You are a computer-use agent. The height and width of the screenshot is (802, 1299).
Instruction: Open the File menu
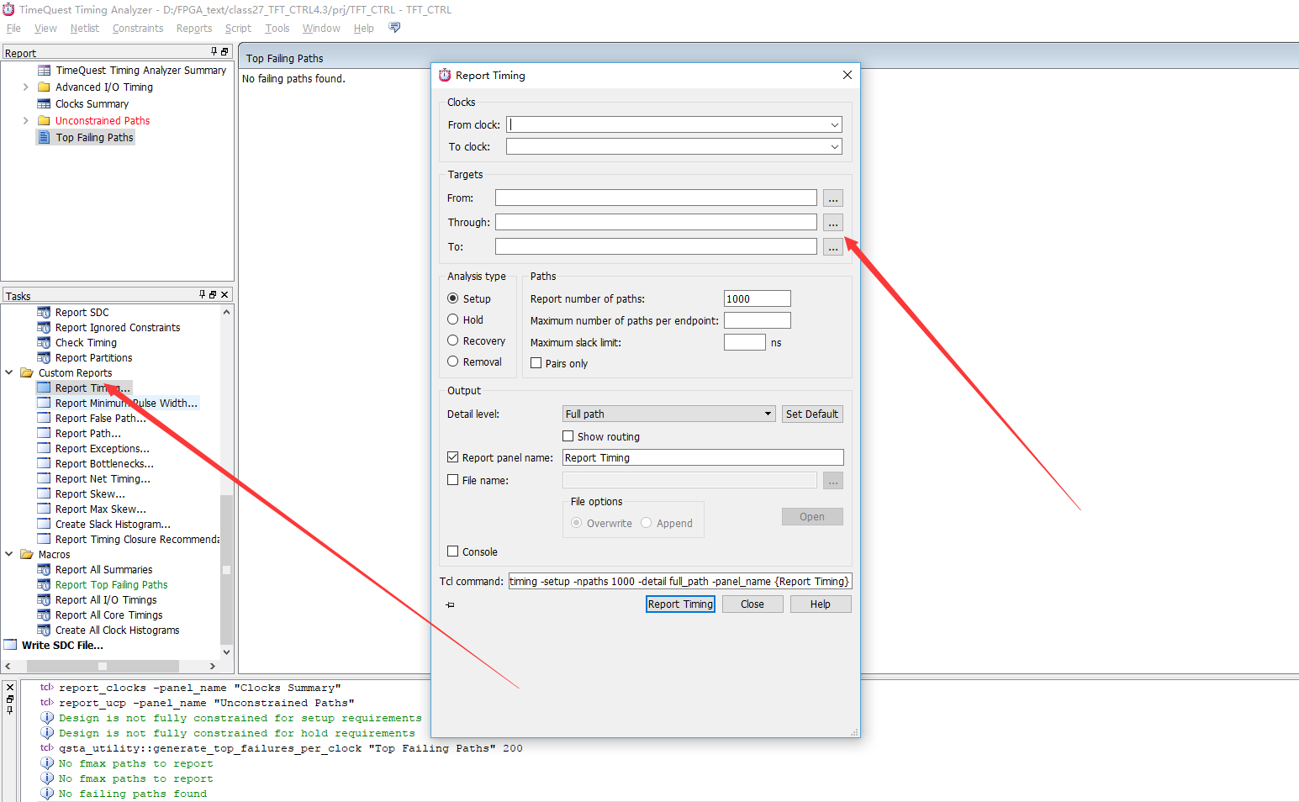pos(13,28)
